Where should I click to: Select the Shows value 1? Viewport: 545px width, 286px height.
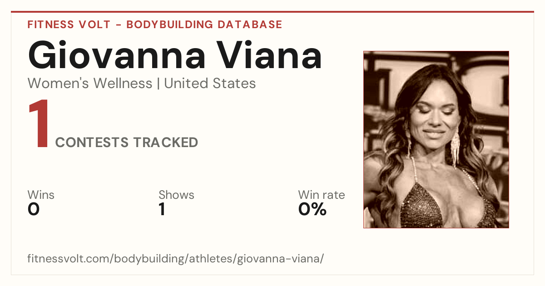[x=162, y=209]
